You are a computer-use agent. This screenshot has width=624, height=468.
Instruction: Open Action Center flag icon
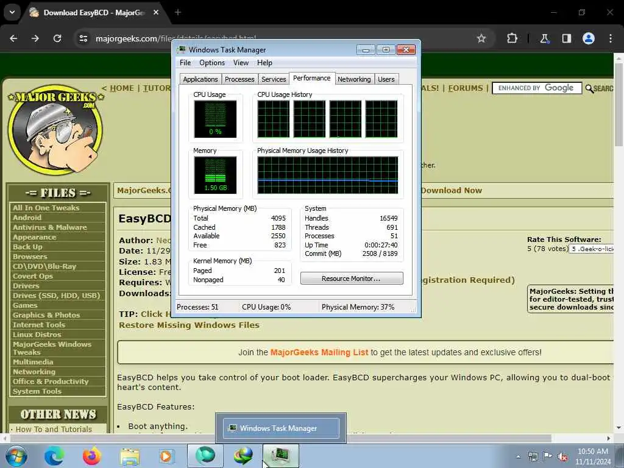coord(548,456)
